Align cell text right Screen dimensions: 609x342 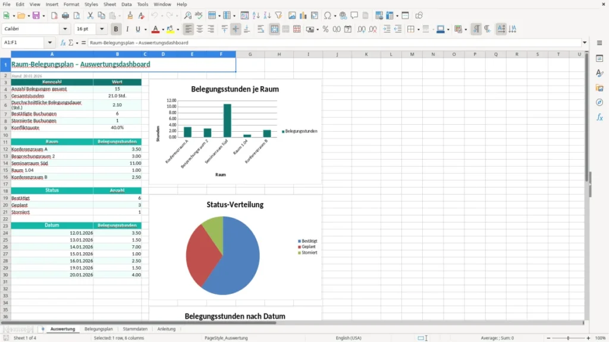click(211, 29)
